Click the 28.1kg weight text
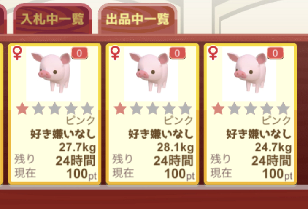 176,147
